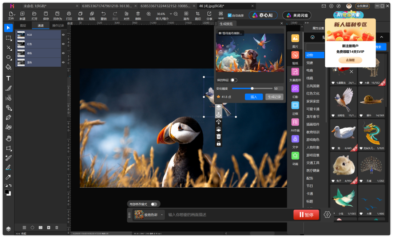The height and width of the screenshot is (238, 393).
Task: Select the Paint Bucket fill tool
Action: (x=8, y=67)
